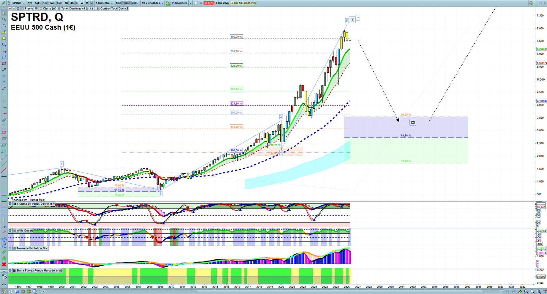
Task: Select the 4h timeframe button
Action: pyautogui.click(x=72, y=3)
